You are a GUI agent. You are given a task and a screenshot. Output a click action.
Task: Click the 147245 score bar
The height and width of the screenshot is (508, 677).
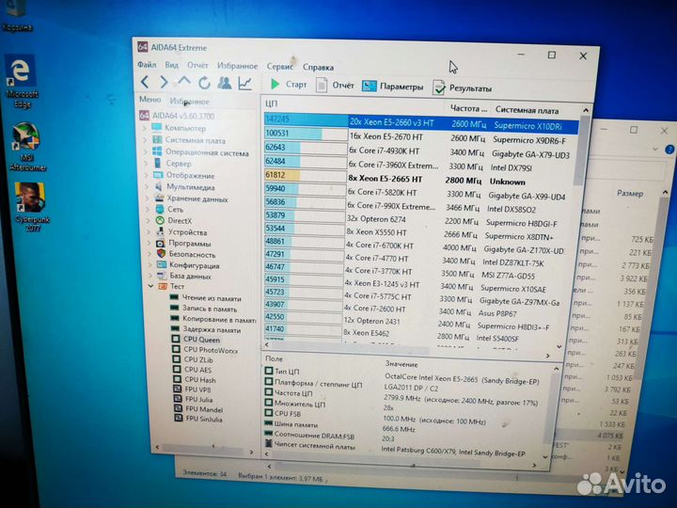(306, 119)
